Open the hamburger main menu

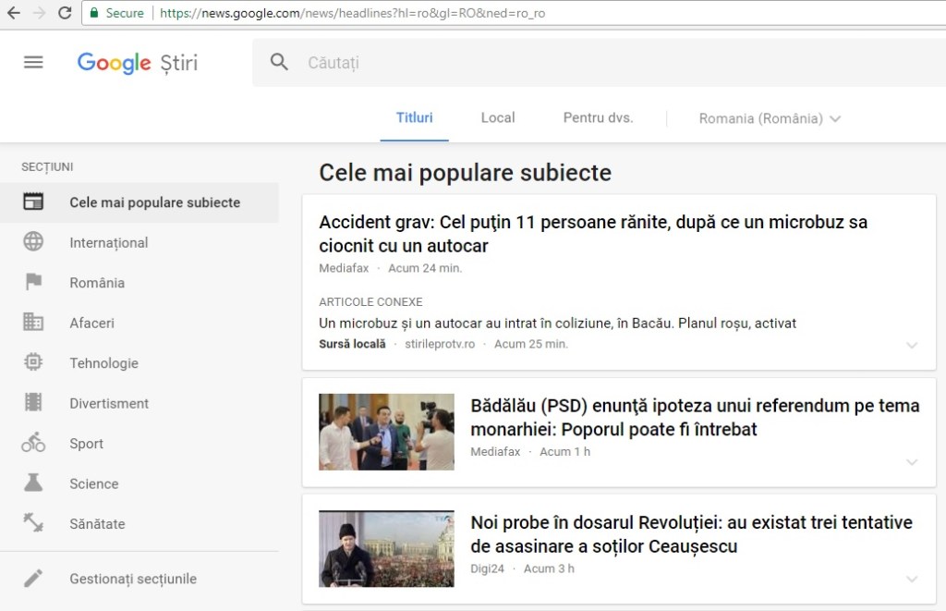pos(33,62)
